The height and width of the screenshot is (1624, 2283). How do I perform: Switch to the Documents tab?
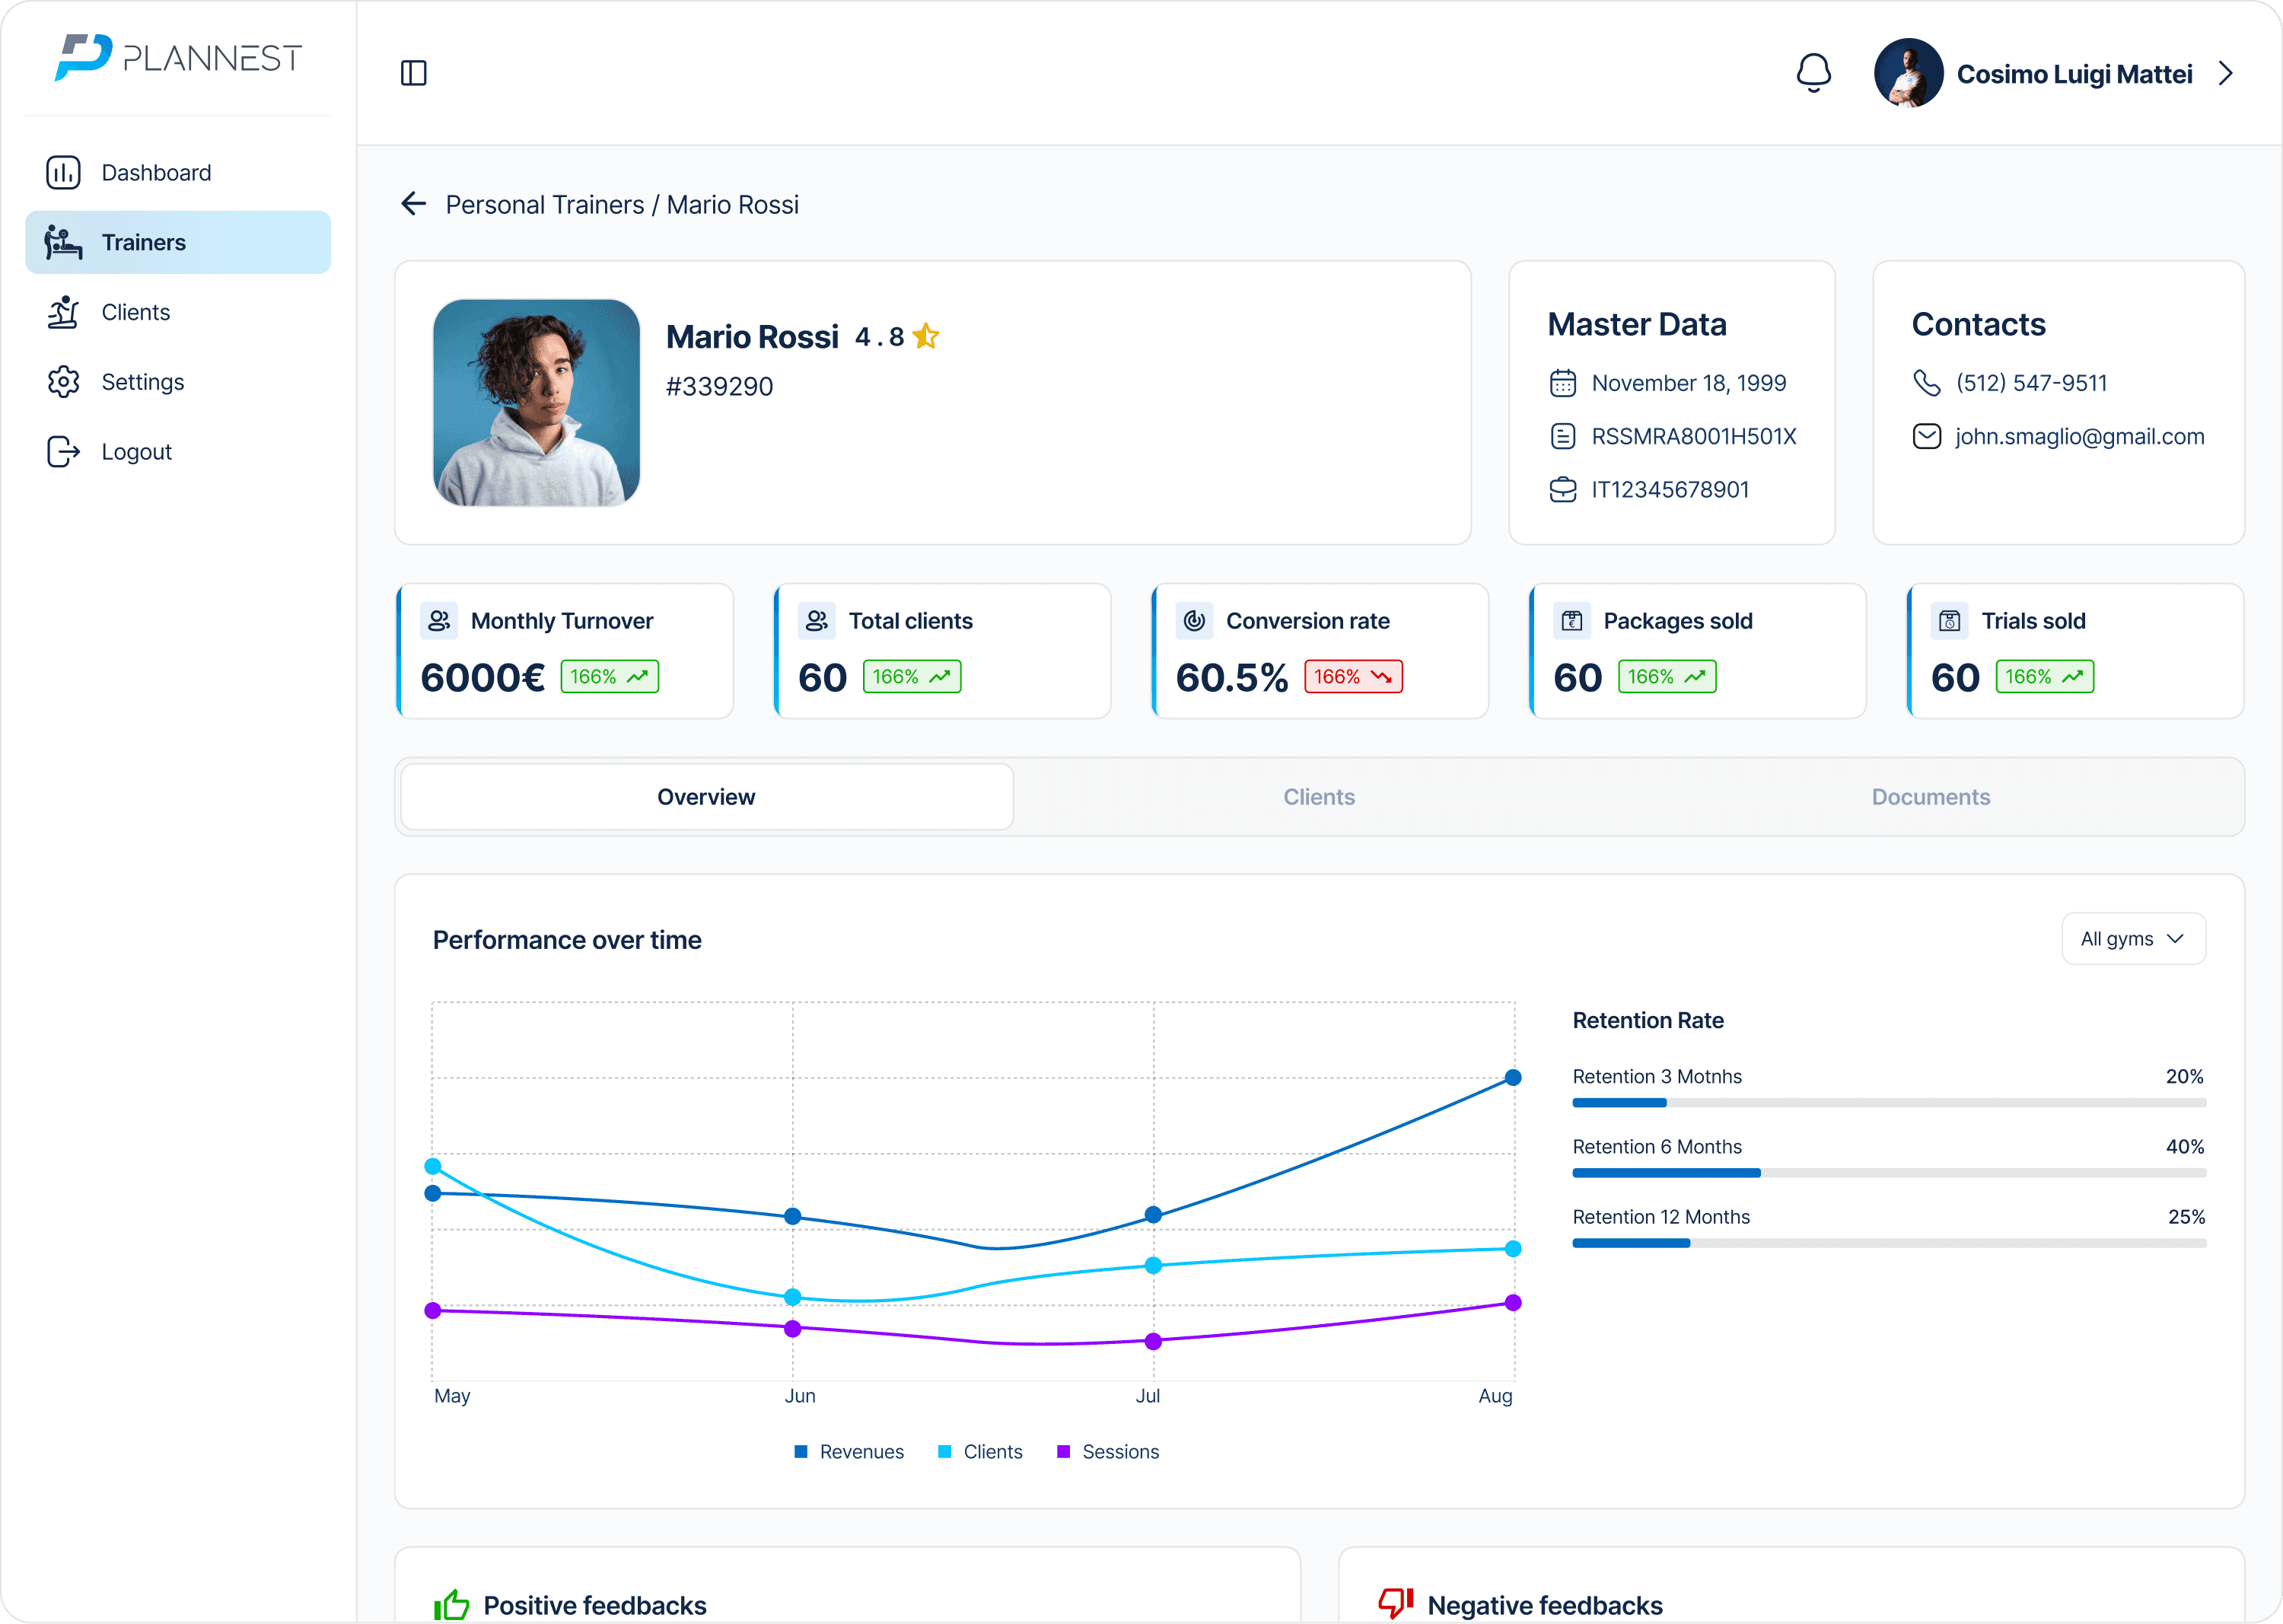click(1930, 797)
